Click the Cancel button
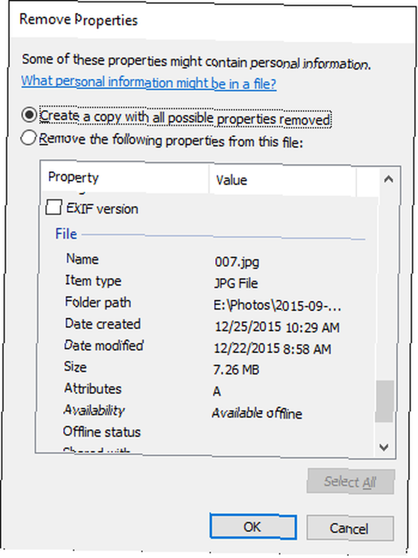Image resolution: width=418 pixels, height=558 pixels. coord(350,528)
